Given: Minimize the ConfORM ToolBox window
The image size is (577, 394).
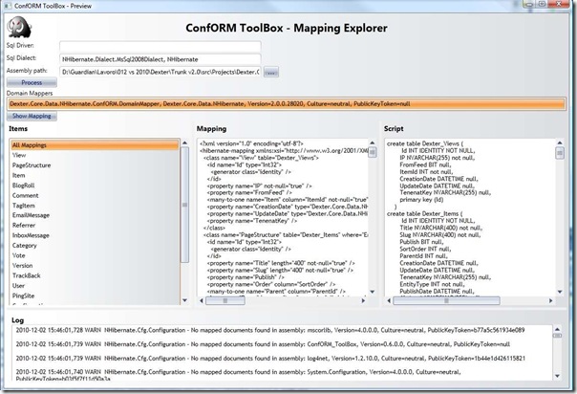Looking at the screenshot, I should click(529, 4).
